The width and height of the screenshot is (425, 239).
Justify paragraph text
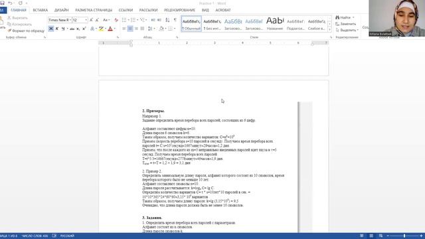142,29
